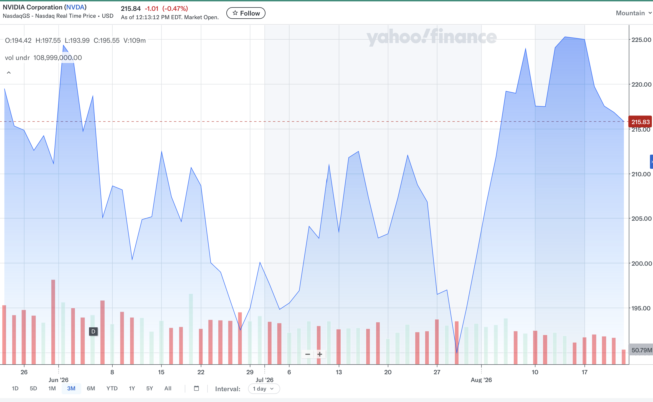Select the 1M range tab
653x402 pixels.
click(52, 388)
